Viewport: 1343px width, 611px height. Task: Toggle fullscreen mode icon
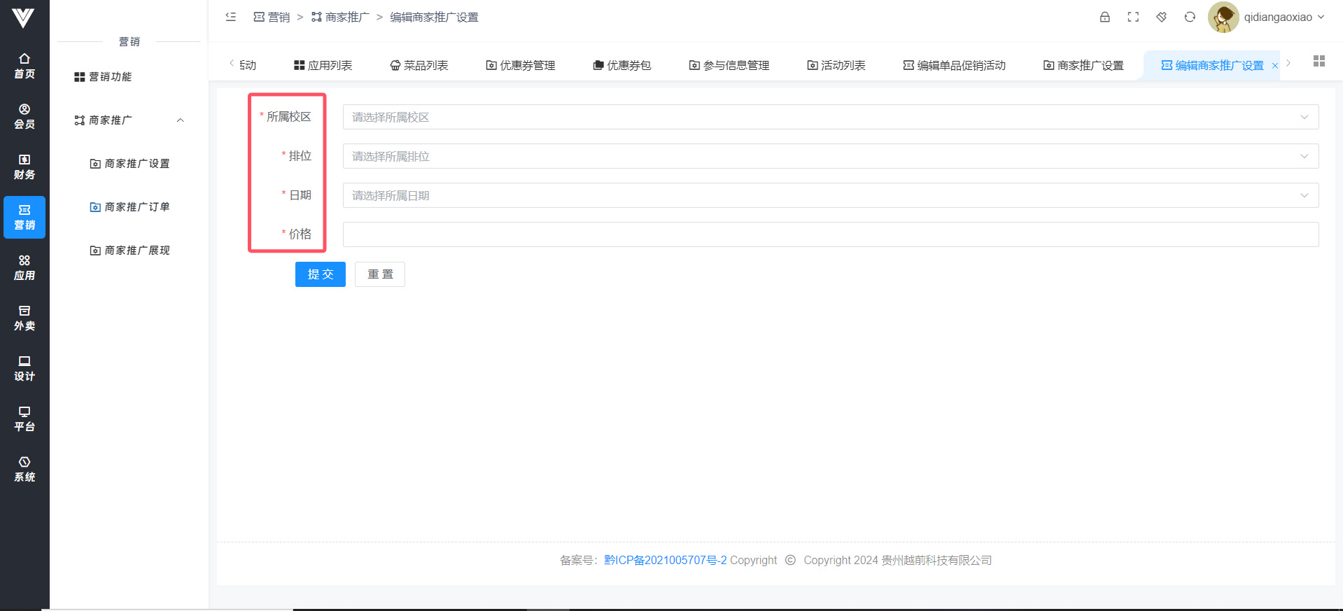pos(1133,17)
